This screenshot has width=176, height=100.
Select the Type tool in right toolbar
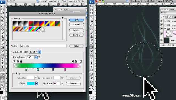(x=92, y=63)
